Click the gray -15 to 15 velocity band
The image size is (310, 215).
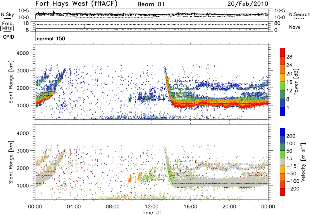point(282,162)
